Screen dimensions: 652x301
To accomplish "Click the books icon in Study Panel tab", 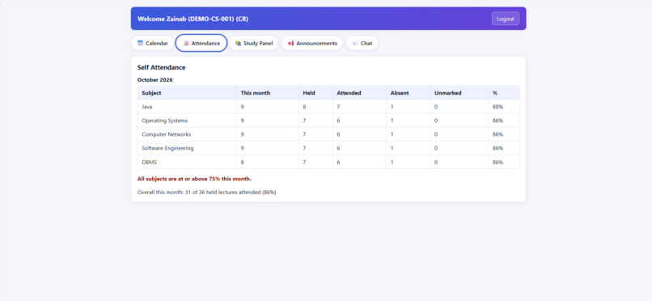I will coord(239,43).
